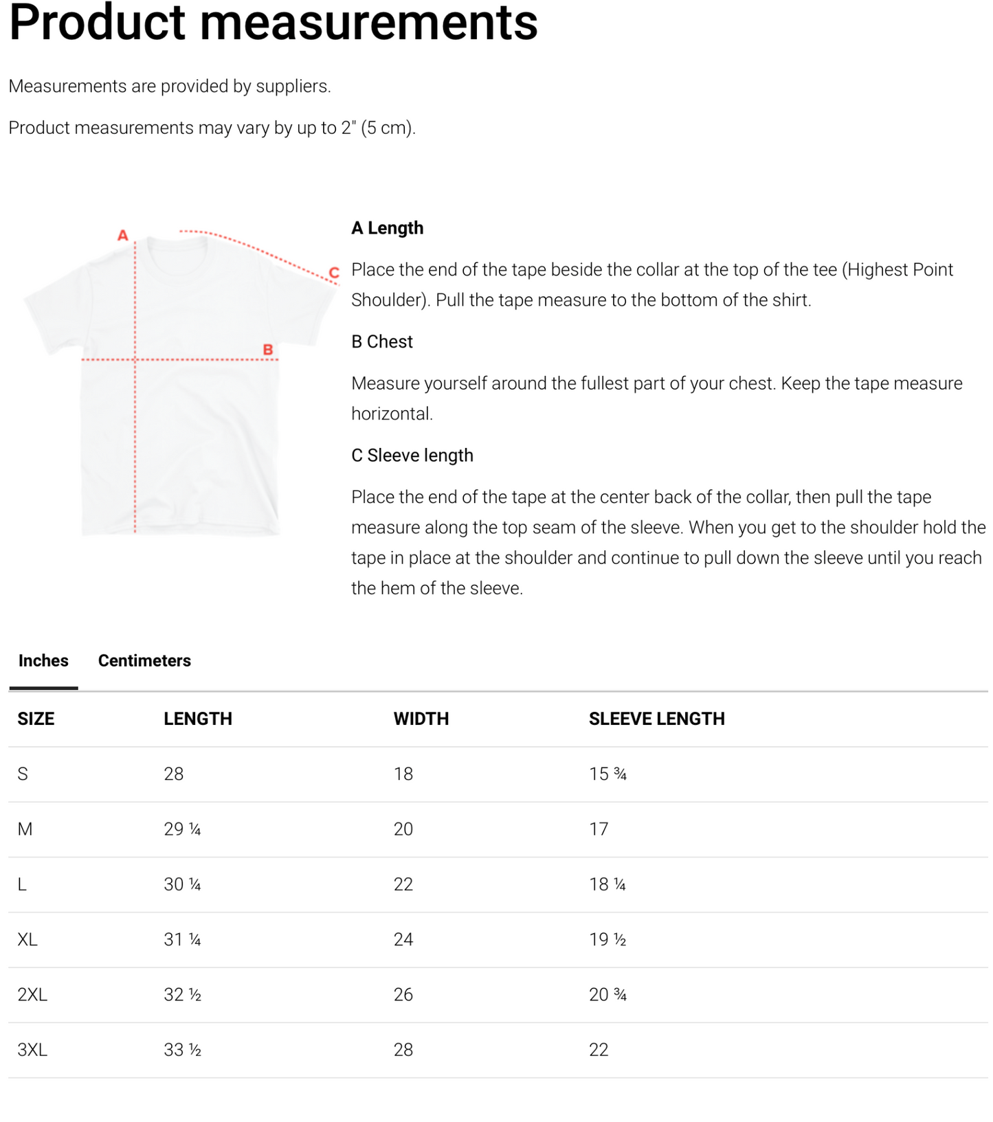Screen dimensions: 993x1122
Task: Click the red B marker on the shirt
Action: click(268, 350)
